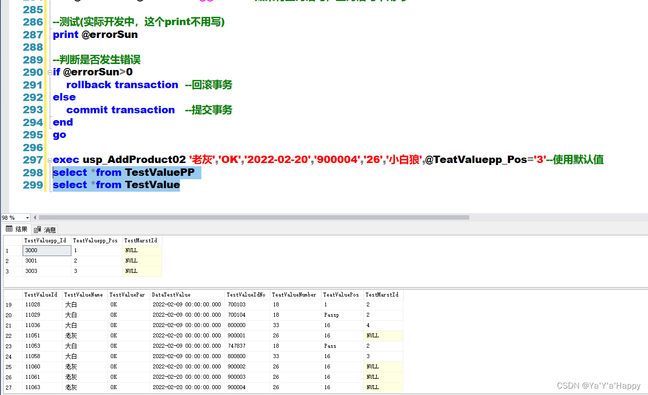Select the TestValuepp_Id column header
The width and height of the screenshot is (648, 395).
(47, 240)
